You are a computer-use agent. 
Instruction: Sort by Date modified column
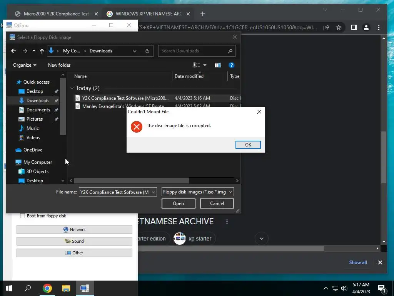click(x=189, y=76)
